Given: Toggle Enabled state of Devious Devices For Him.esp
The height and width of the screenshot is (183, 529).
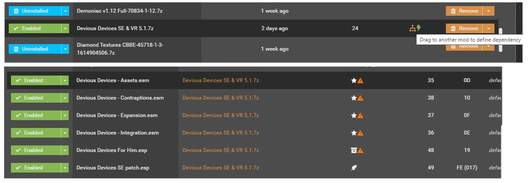Looking at the screenshot, I should pyautogui.click(x=35, y=150).
